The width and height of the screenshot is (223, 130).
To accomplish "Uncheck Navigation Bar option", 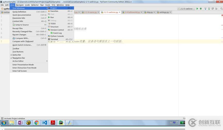I will click(x=29, y=58).
